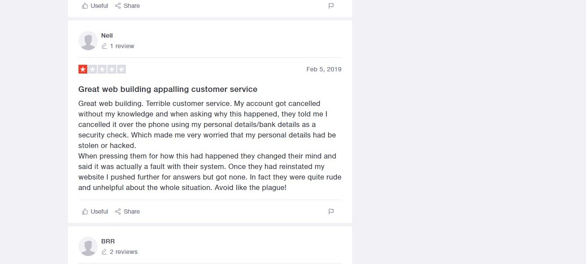Click the pencil icon beside BRR's 2 reviews
This screenshot has height=264, width=586.
(x=104, y=252)
